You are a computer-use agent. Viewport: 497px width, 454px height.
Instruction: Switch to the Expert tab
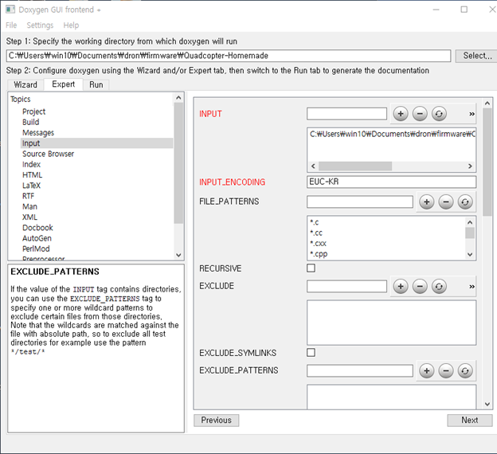tap(64, 84)
